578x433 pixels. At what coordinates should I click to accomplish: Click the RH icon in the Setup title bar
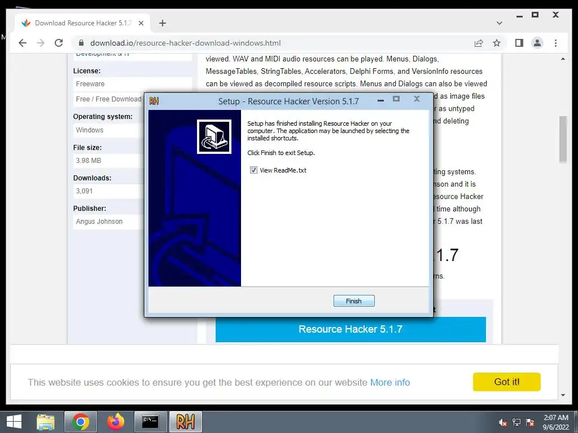(154, 101)
